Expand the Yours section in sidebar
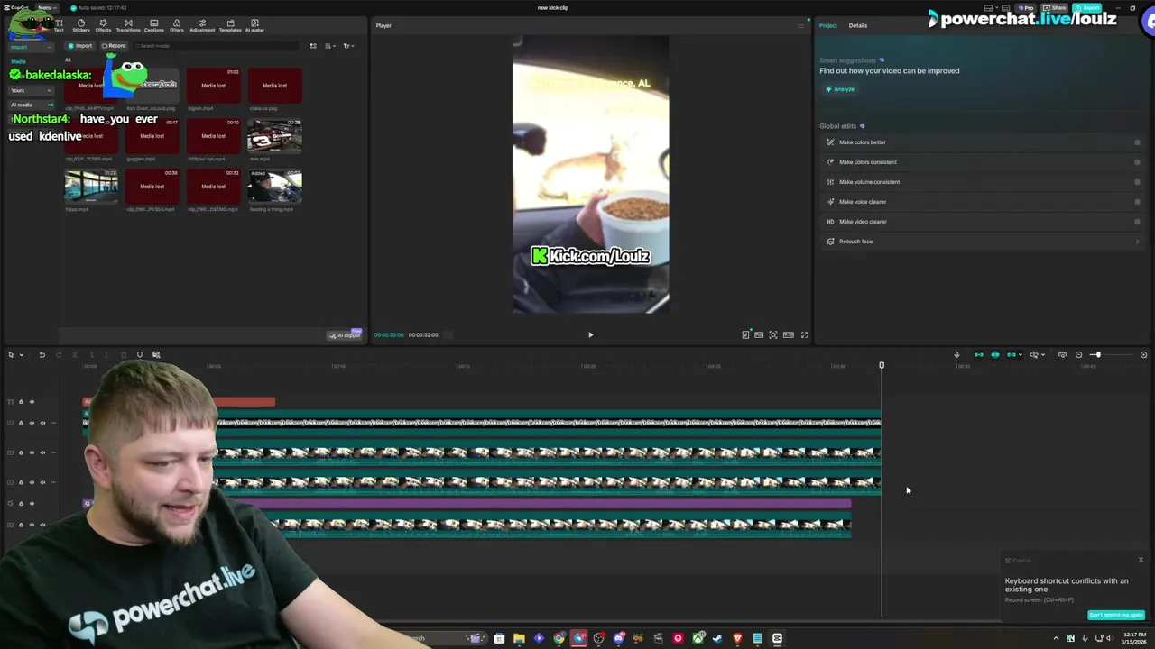This screenshot has width=1155, height=649. (32, 90)
